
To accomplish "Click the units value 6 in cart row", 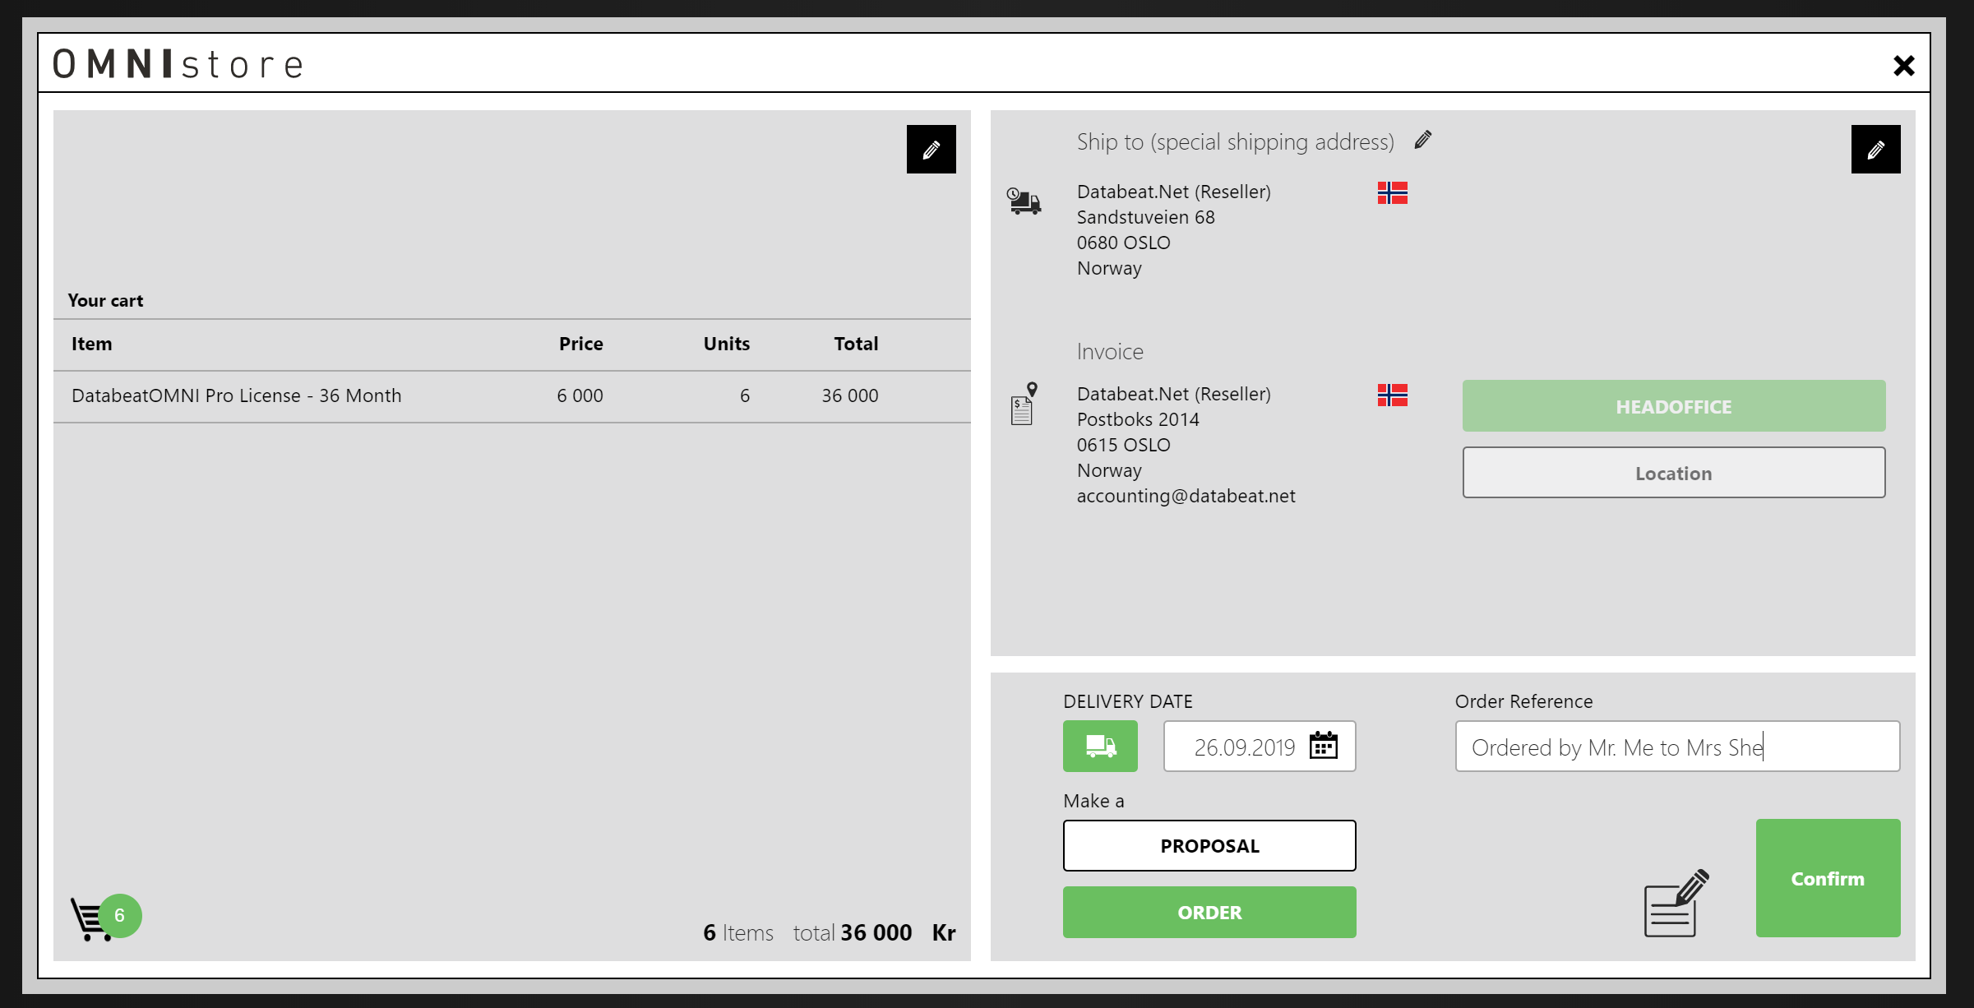I will [745, 396].
